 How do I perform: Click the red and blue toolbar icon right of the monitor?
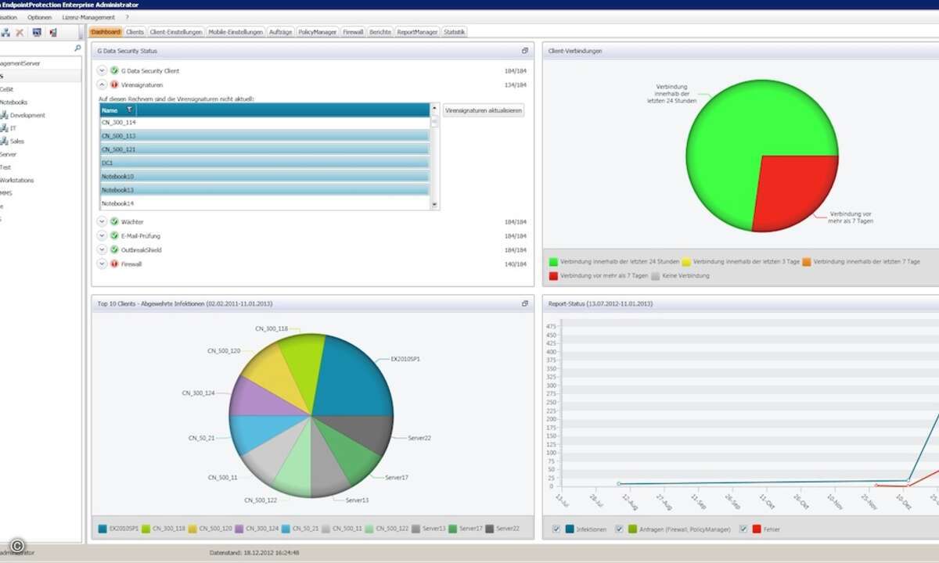[52, 32]
